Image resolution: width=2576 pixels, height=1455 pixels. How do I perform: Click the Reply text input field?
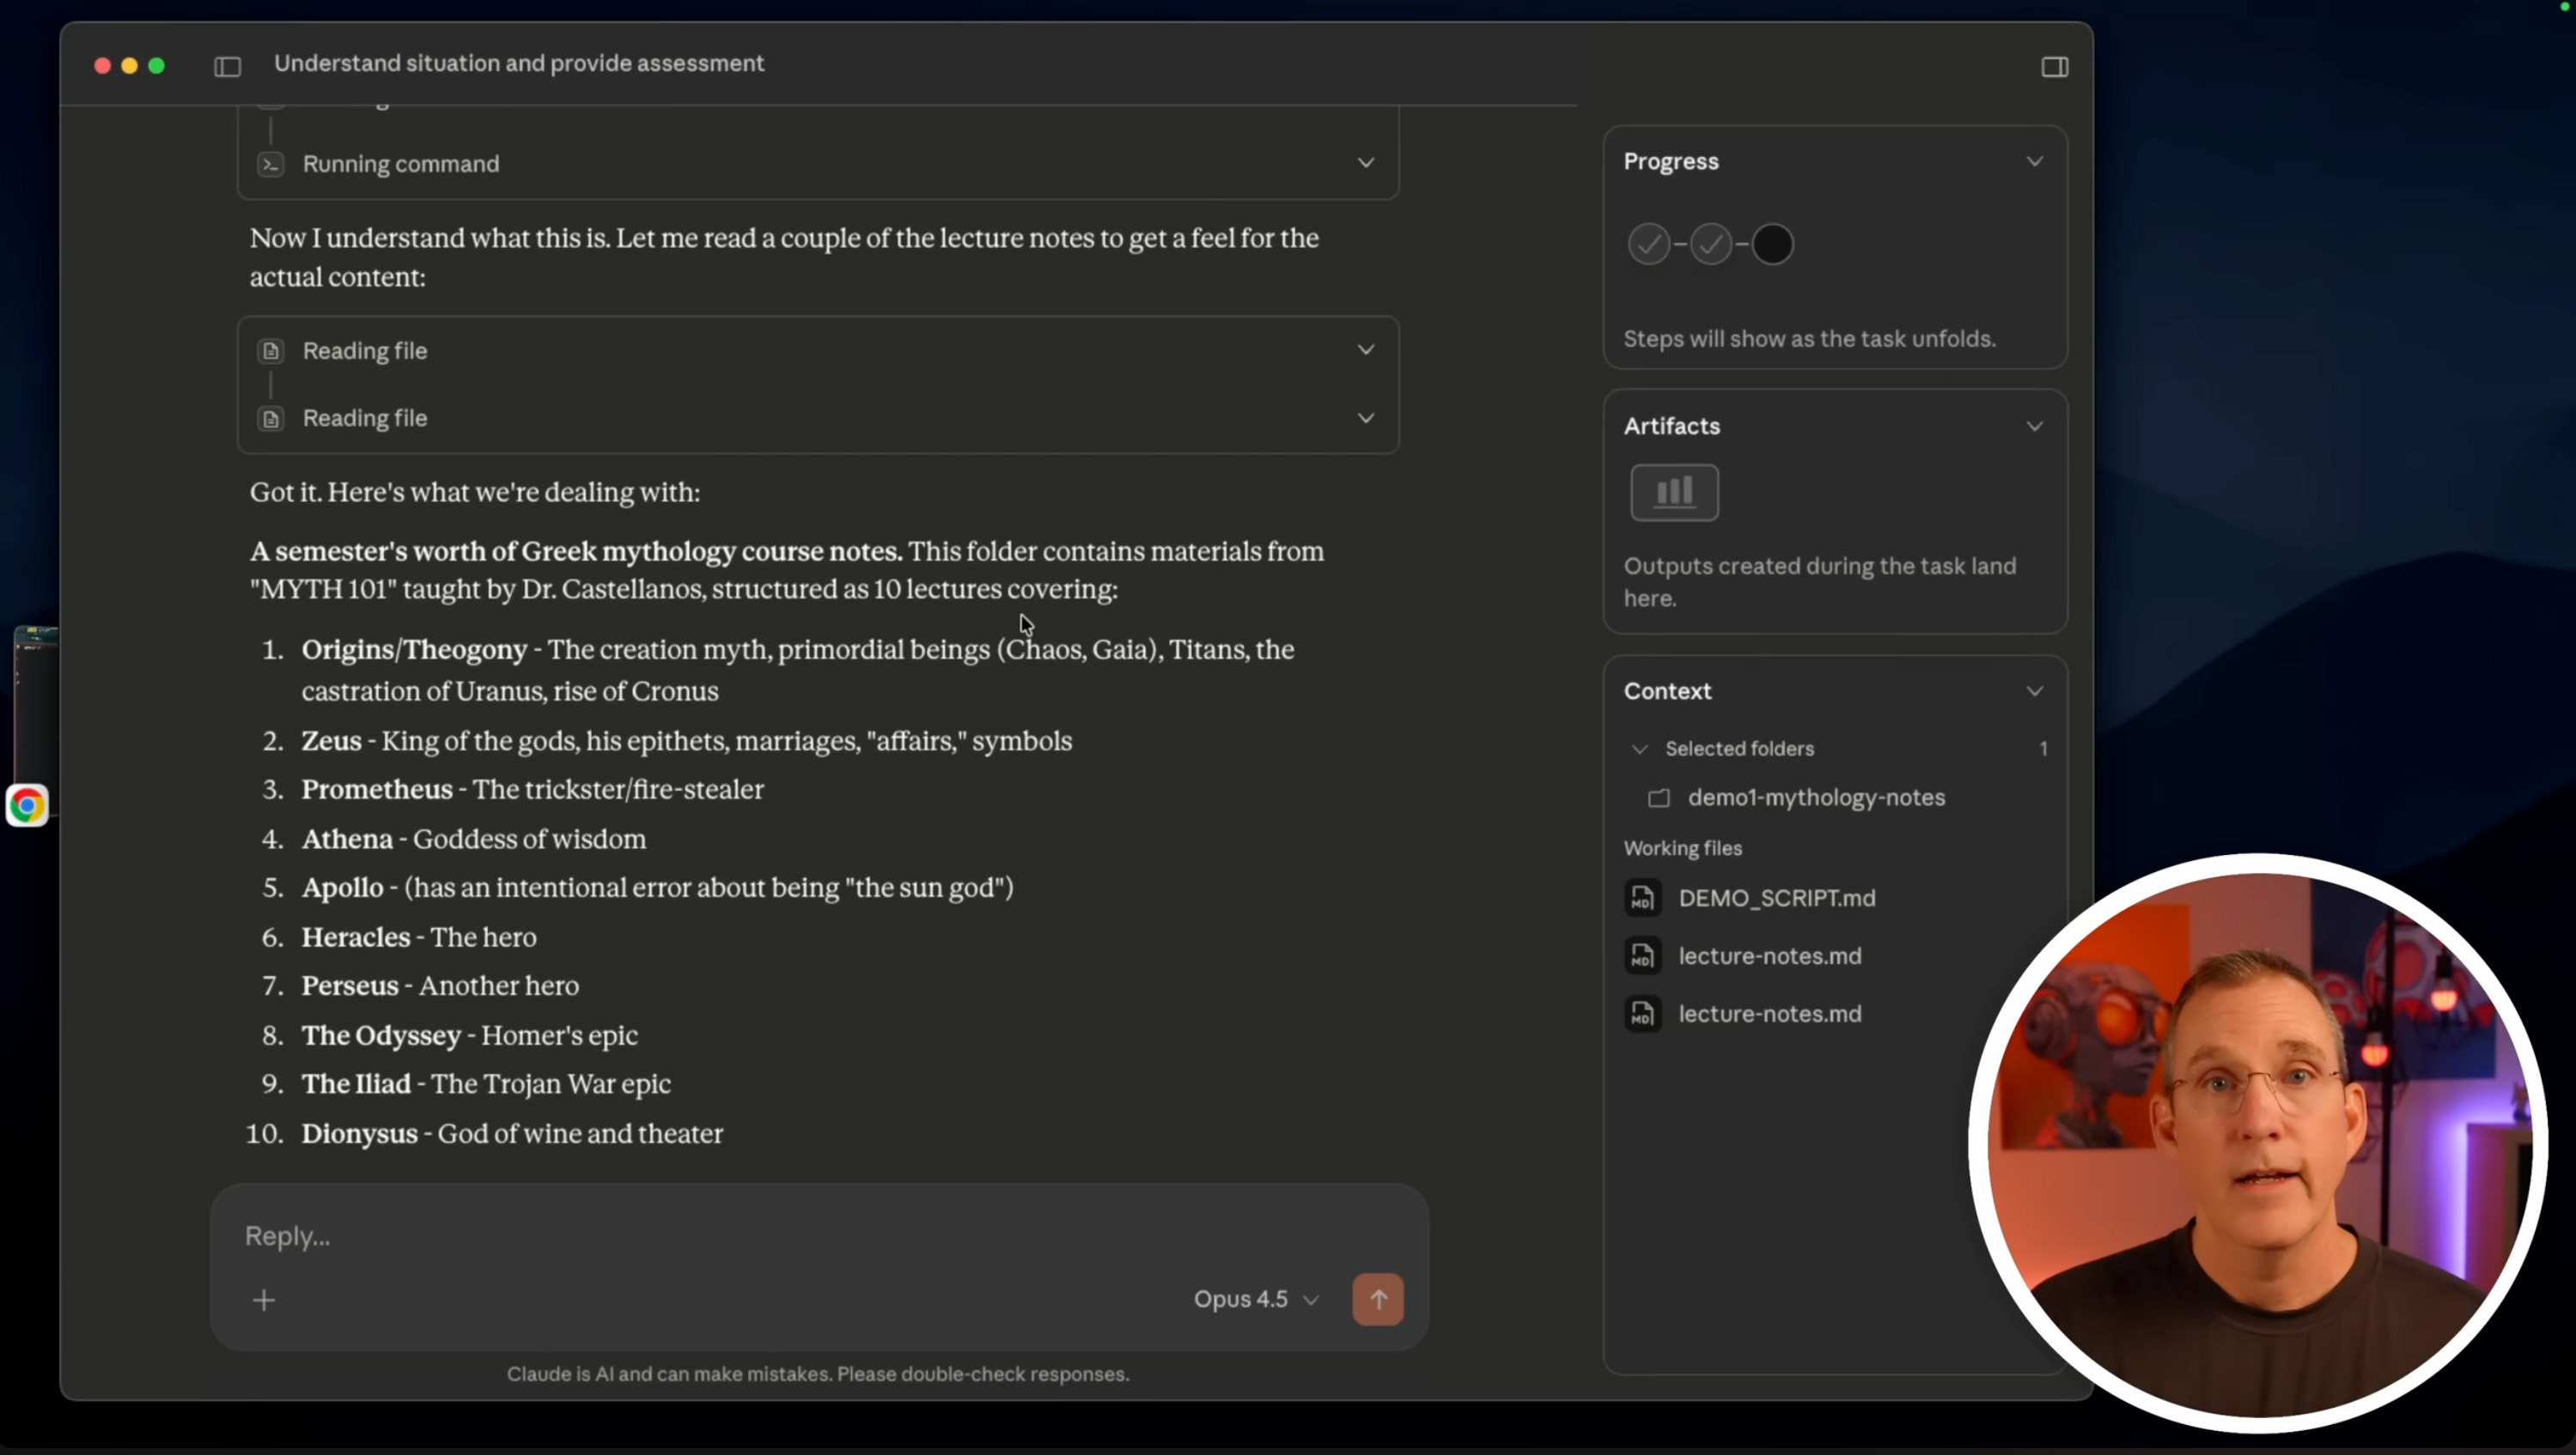(700, 1236)
